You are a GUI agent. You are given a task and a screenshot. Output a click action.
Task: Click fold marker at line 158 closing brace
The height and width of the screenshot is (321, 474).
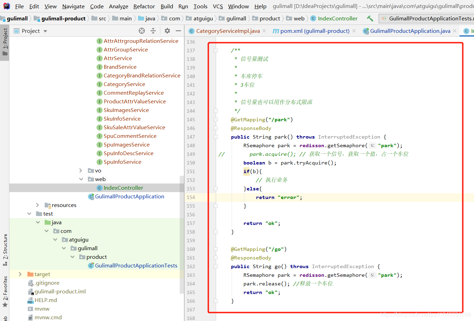[216, 232]
